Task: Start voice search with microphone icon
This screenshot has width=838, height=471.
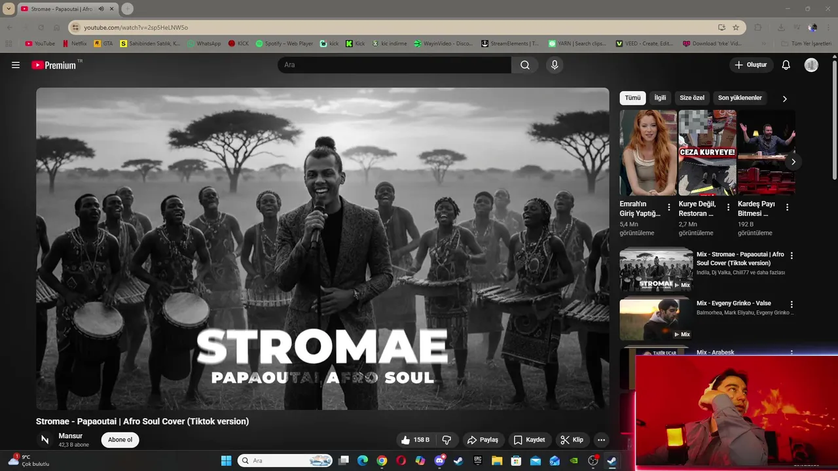Action: (x=555, y=65)
